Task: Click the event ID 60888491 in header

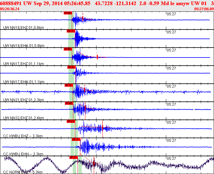Action: (11, 3)
